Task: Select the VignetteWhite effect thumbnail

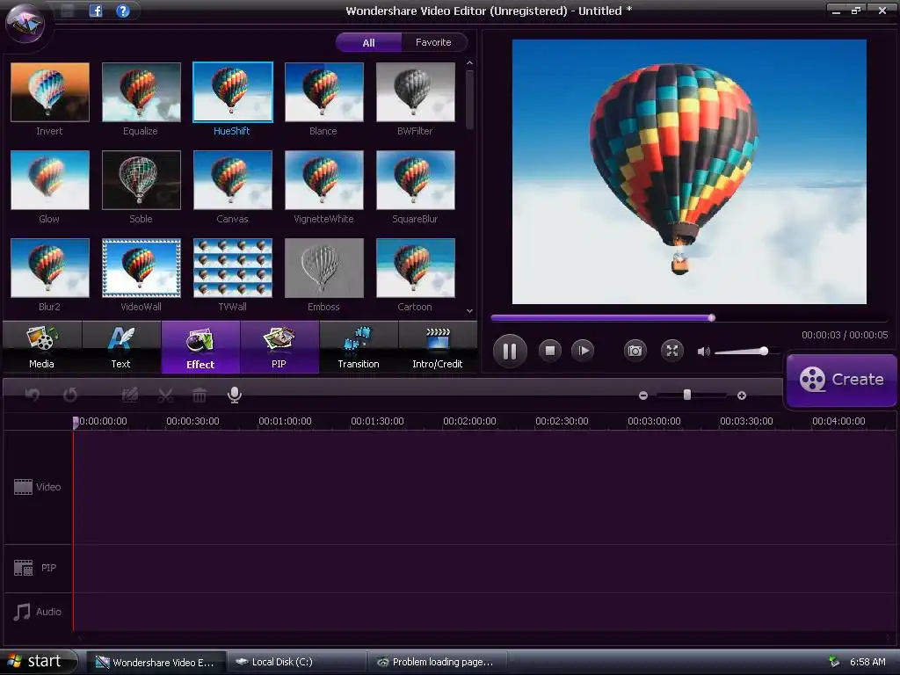Action: tap(324, 179)
